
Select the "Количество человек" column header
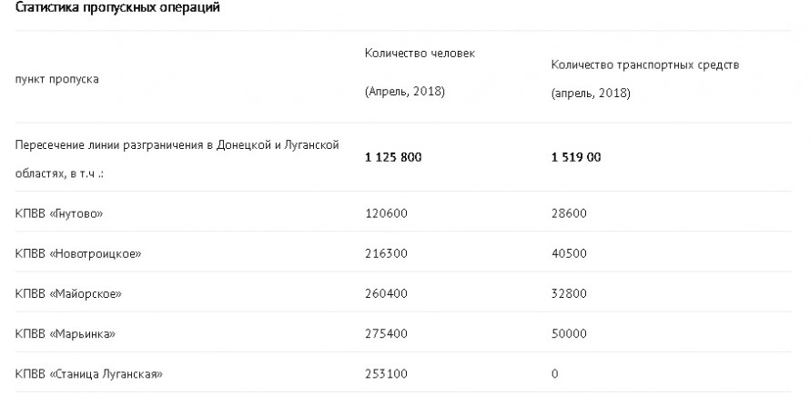[420, 53]
